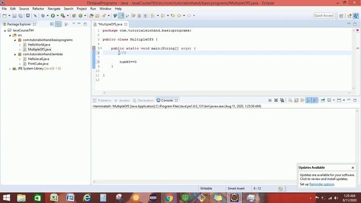Click the Next Annotation toolbar icon
361x203 pixels.
(x=152, y=16)
